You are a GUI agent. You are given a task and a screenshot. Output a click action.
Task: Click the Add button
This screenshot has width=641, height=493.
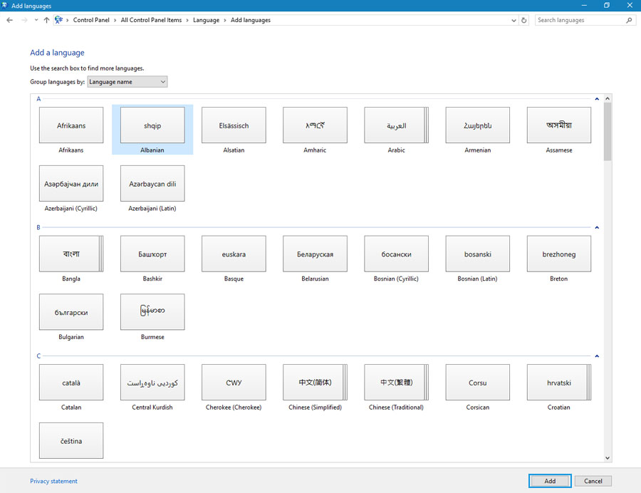click(x=549, y=481)
